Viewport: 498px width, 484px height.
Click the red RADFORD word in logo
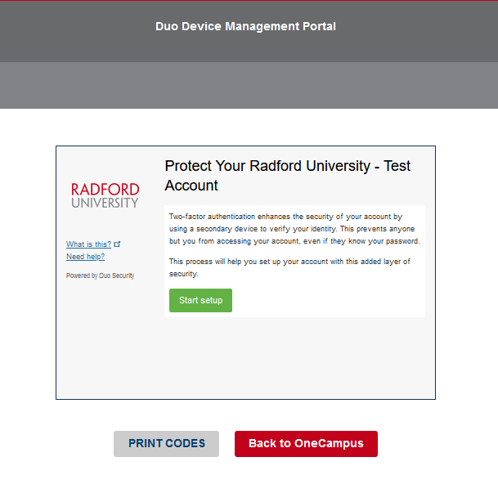coord(105,189)
